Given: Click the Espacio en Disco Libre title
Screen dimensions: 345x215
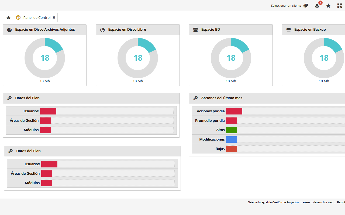Looking at the screenshot, I should [127, 30].
